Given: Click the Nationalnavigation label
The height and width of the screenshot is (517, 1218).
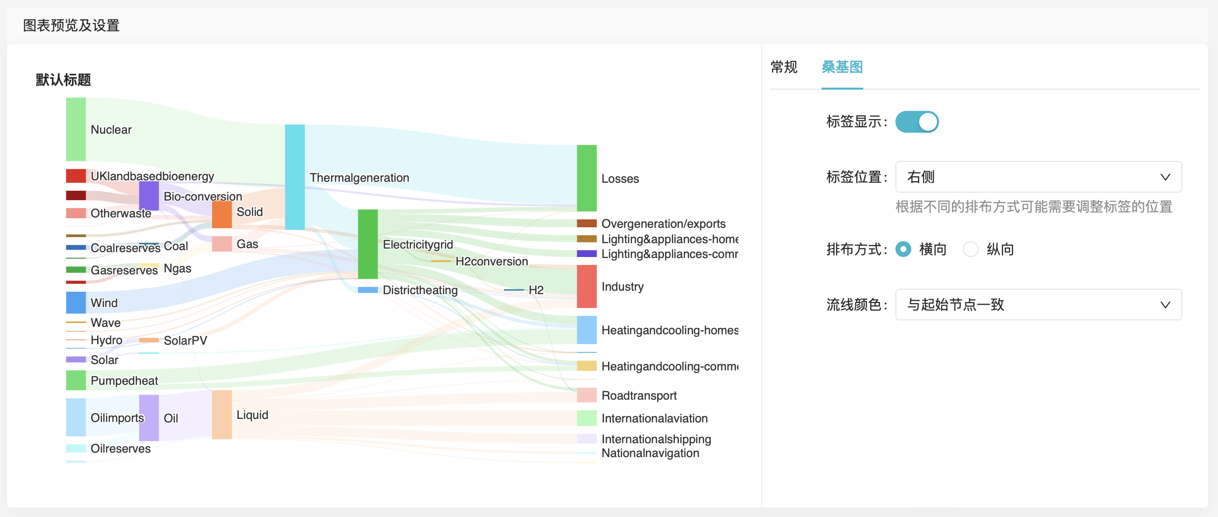Looking at the screenshot, I should [650, 453].
